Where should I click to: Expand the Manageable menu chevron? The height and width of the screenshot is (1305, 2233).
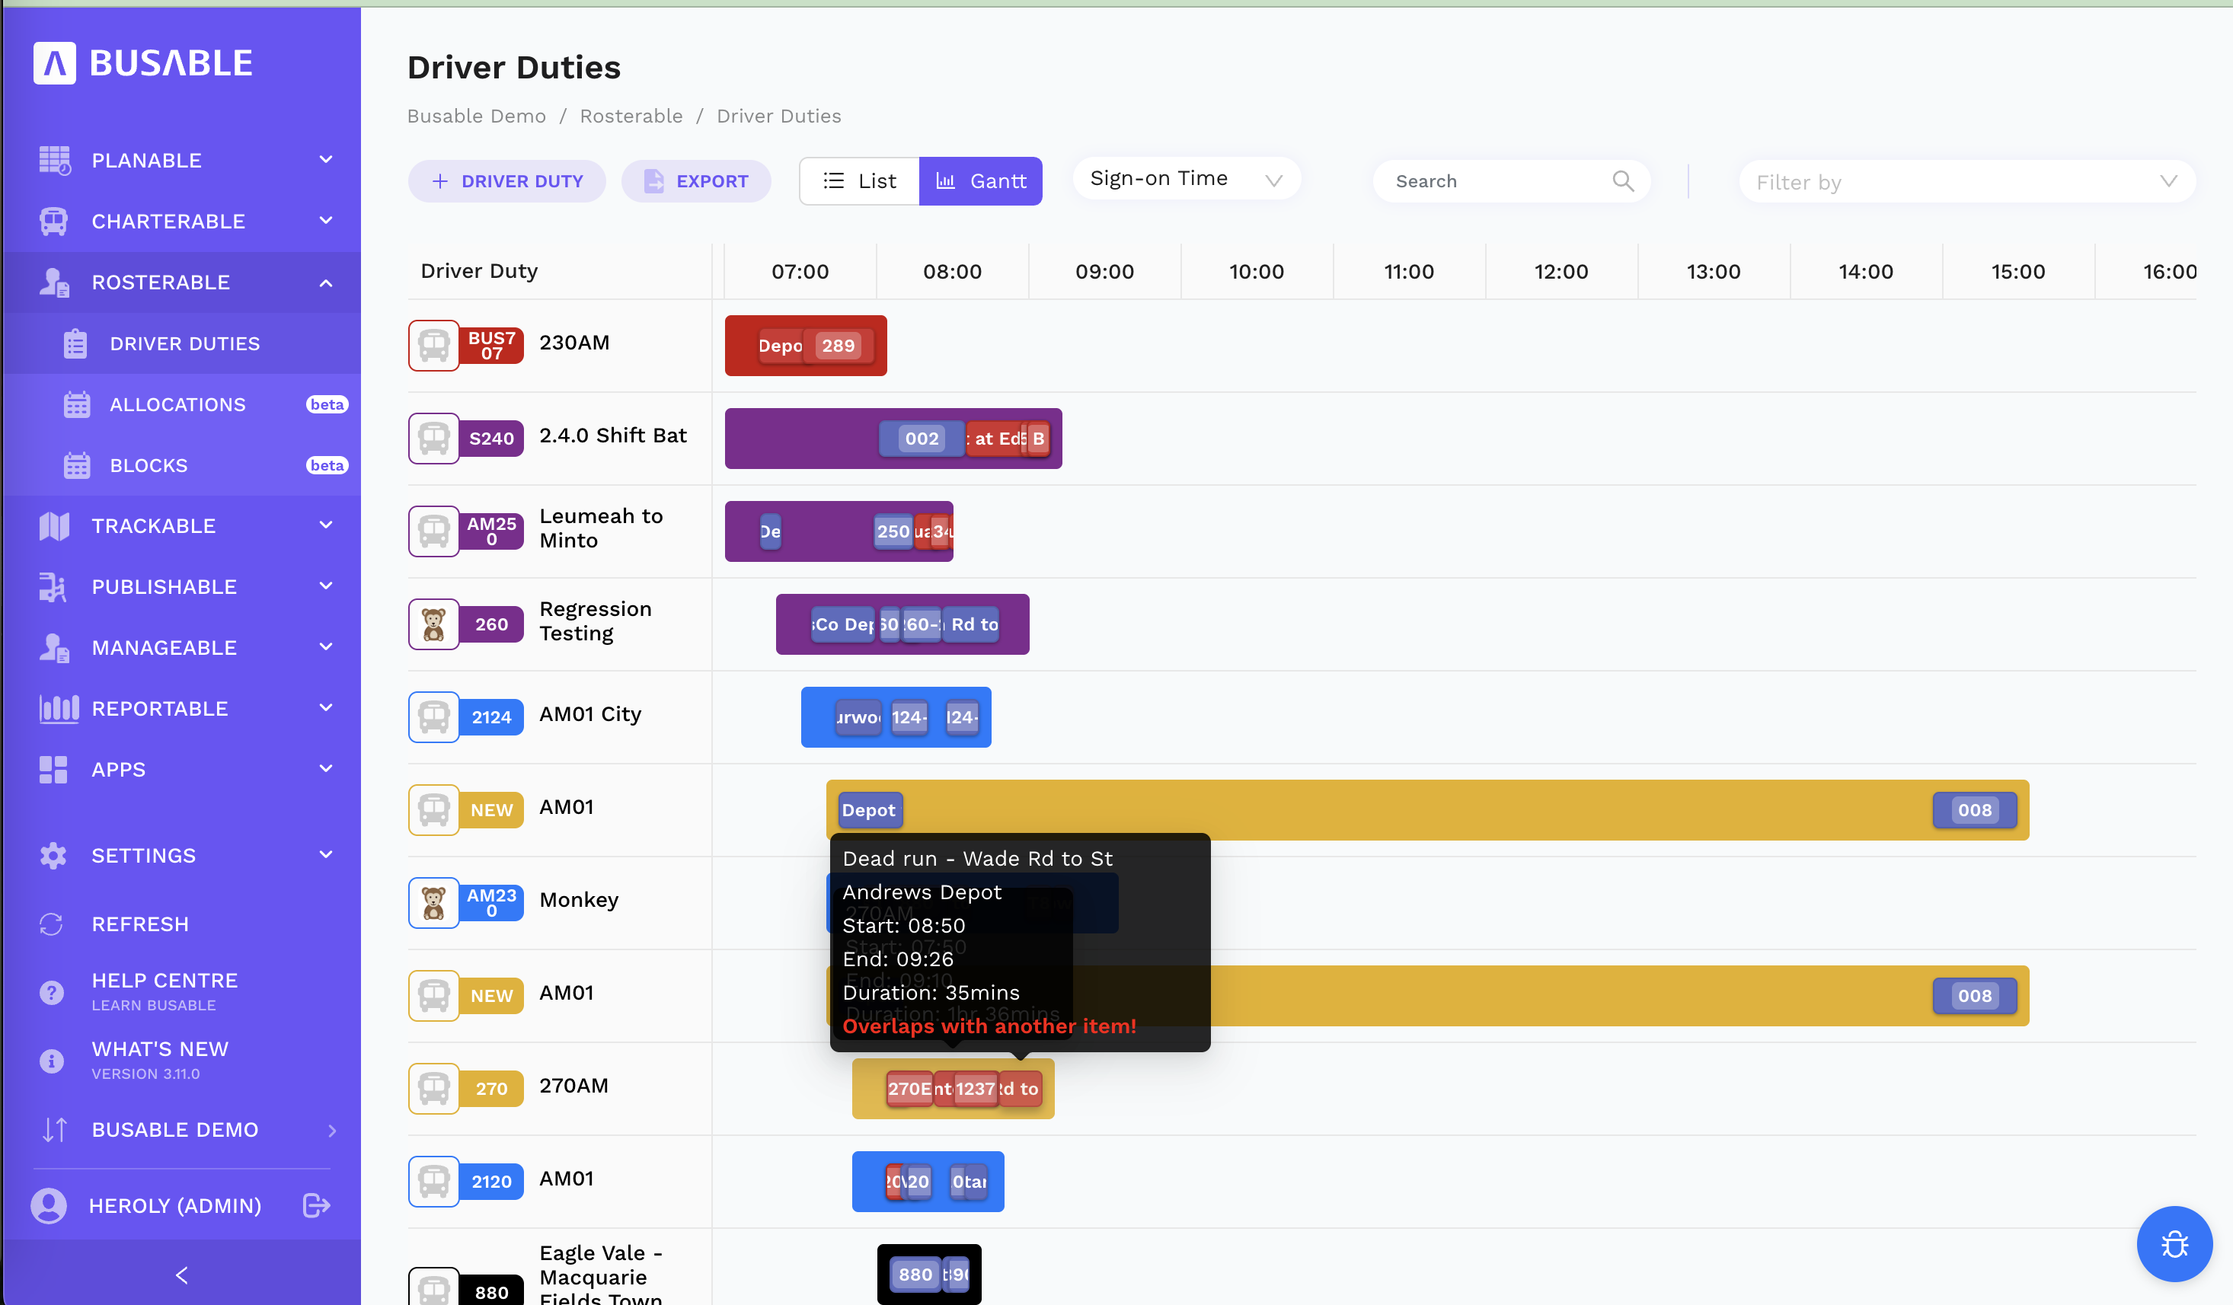pos(325,648)
